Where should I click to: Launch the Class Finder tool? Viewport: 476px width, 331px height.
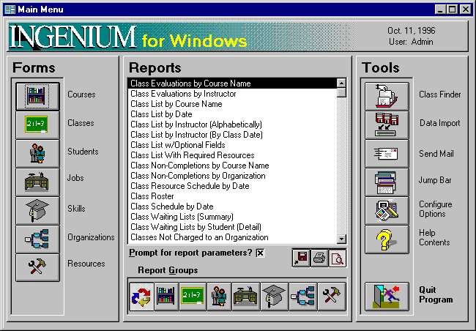[x=387, y=96]
